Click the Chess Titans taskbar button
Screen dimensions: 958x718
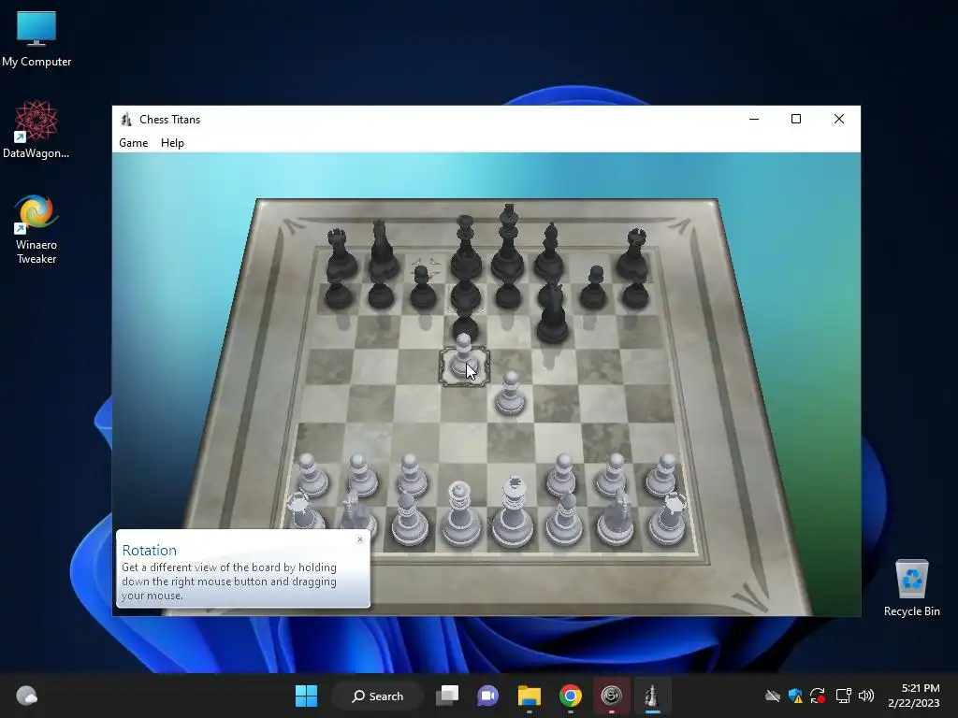tap(652, 696)
